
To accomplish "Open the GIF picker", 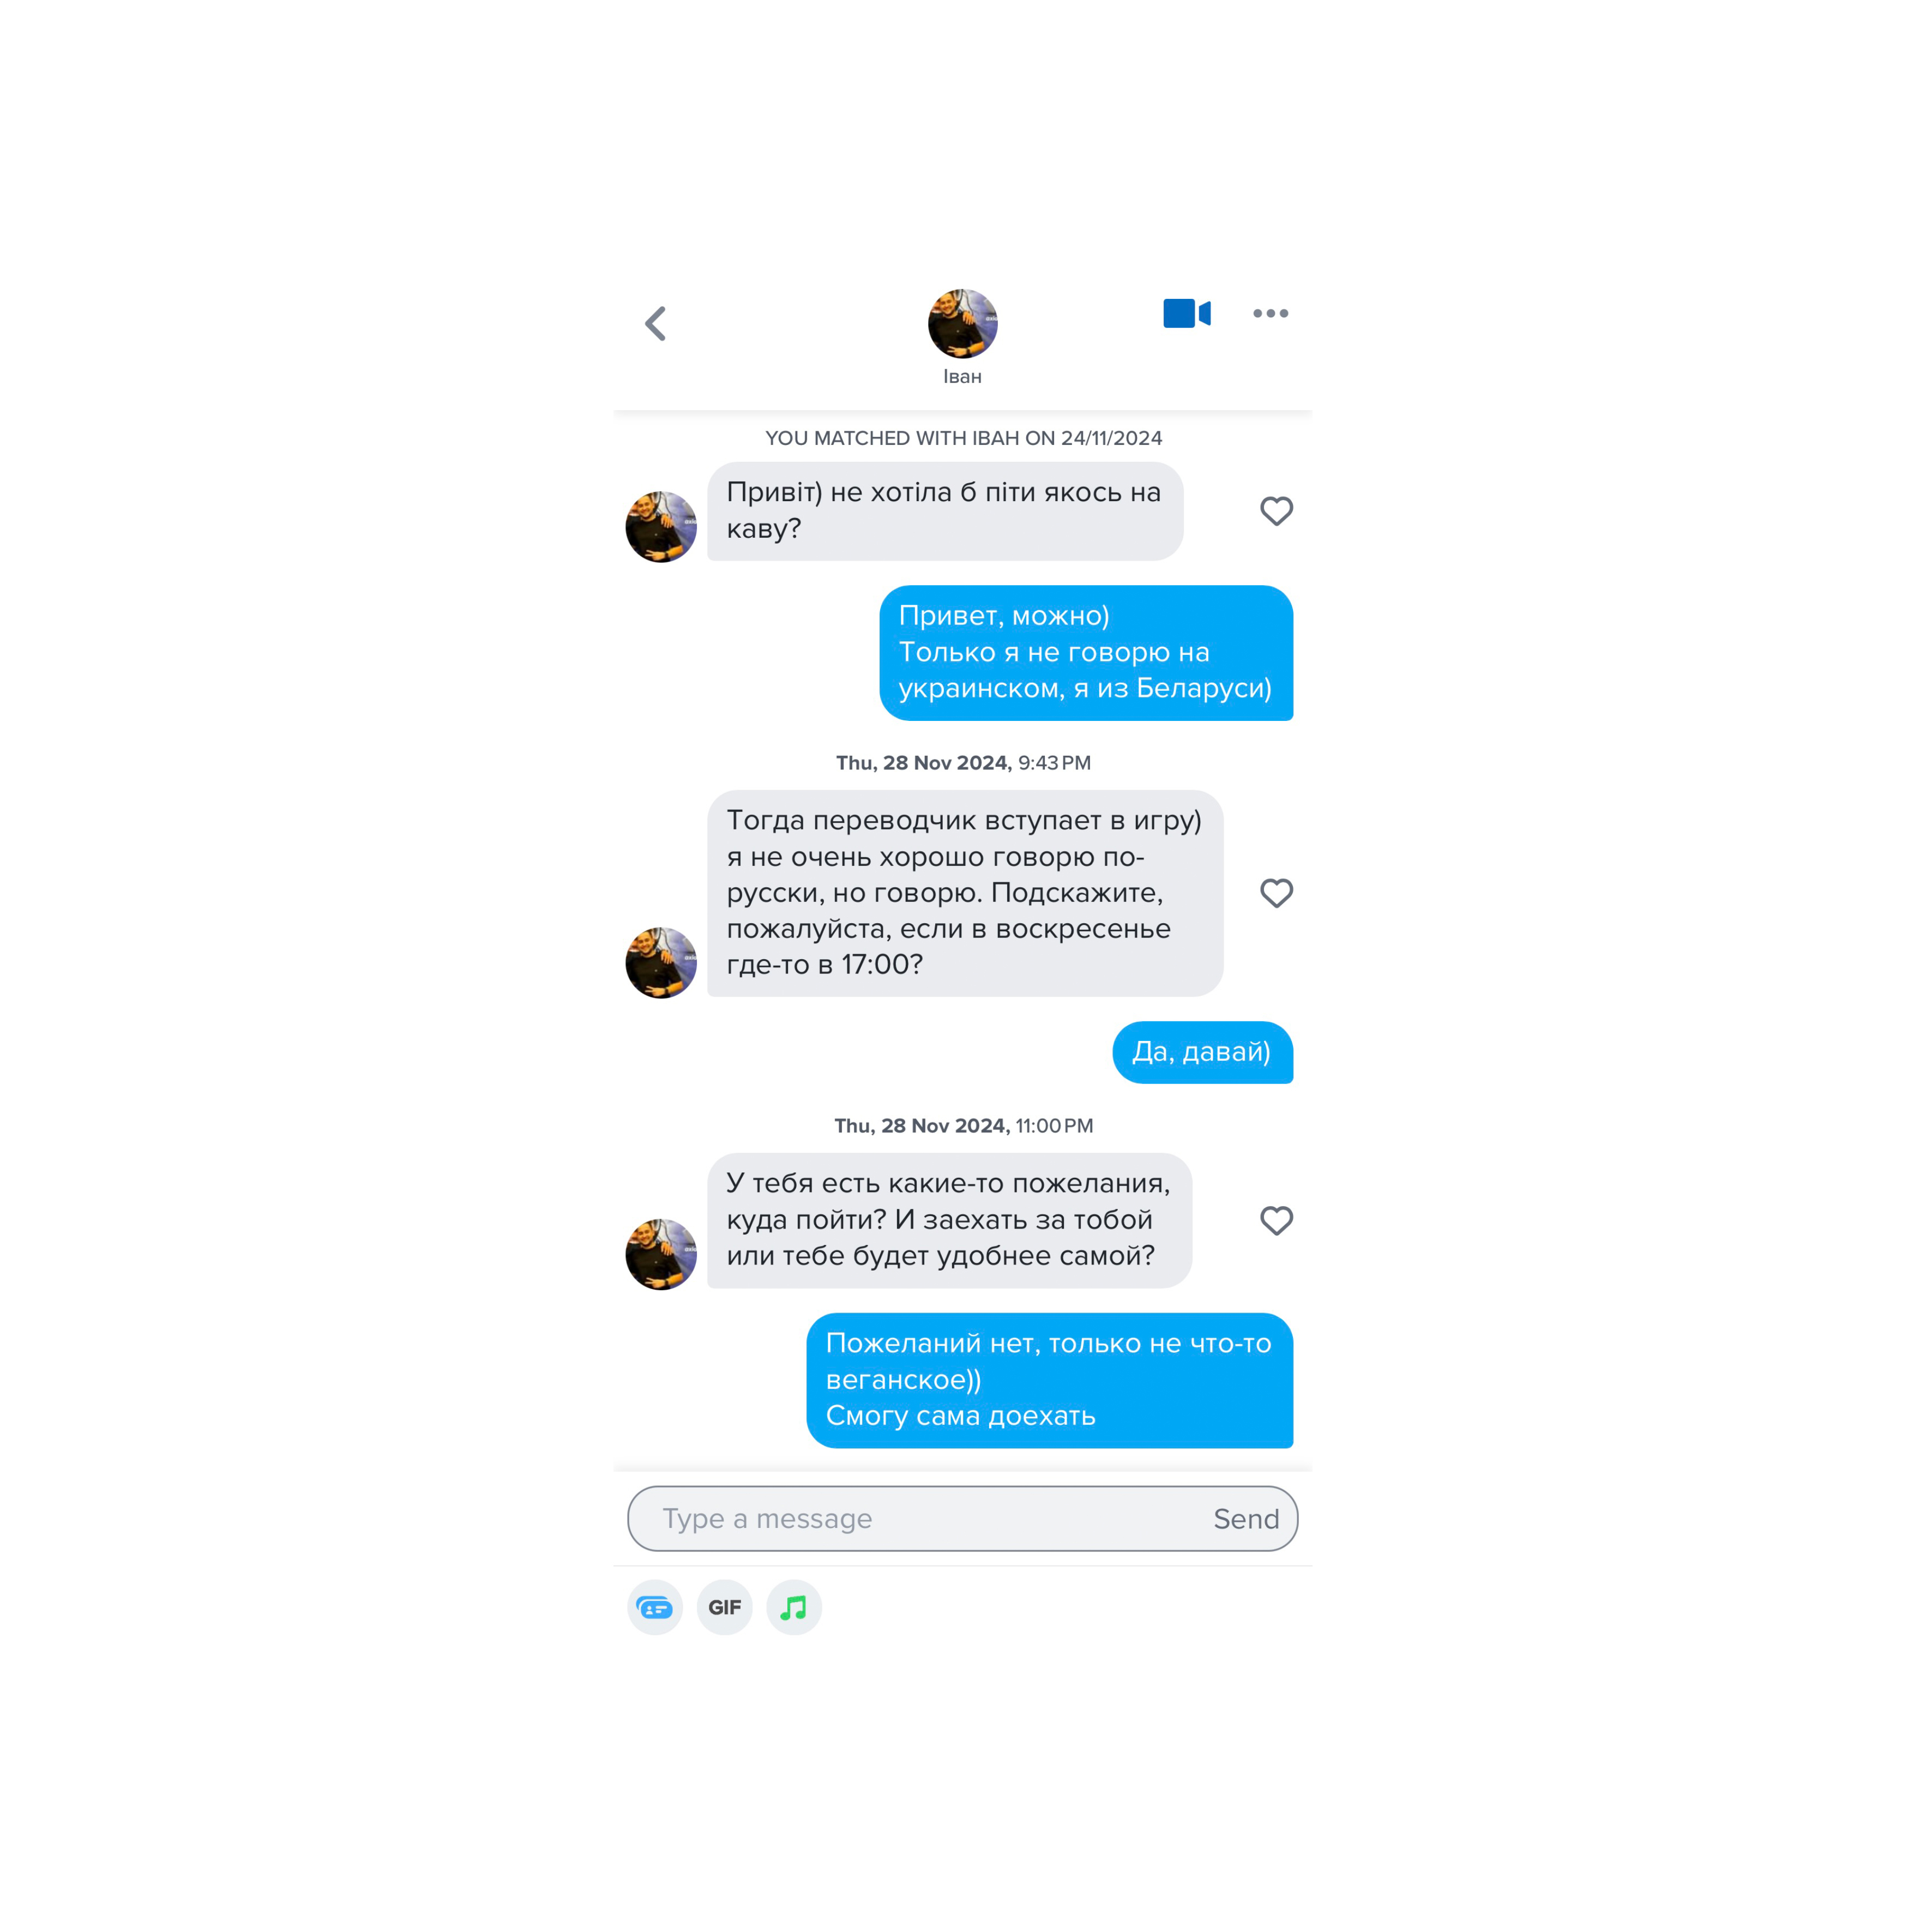I will coord(725,1607).
